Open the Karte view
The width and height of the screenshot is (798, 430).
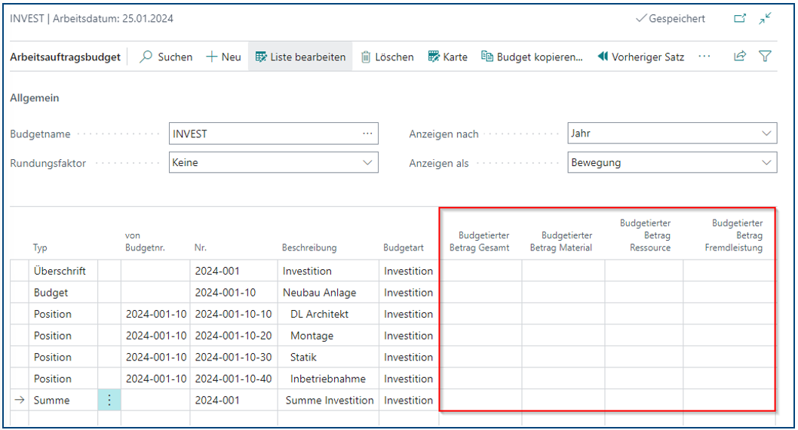(448, 57)
